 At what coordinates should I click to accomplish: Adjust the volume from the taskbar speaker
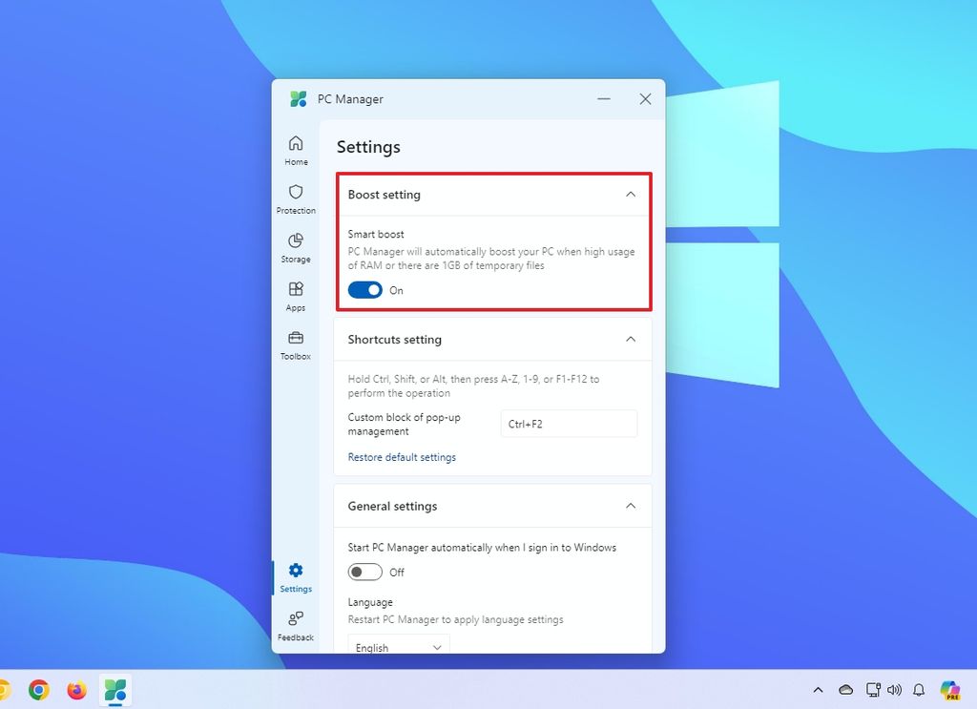coord(894,689)
